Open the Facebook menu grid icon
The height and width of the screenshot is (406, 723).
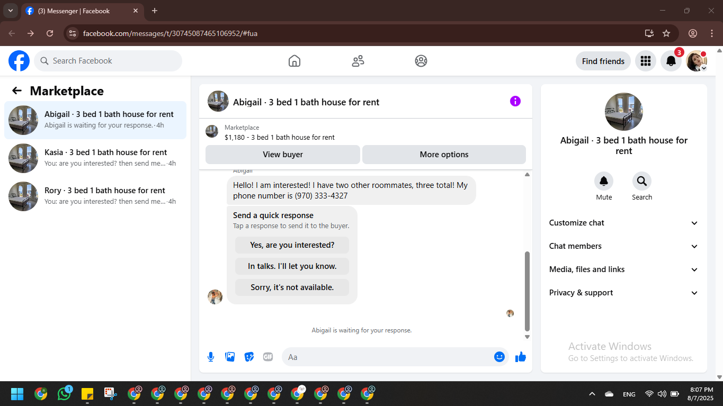(x=645, y=61)
